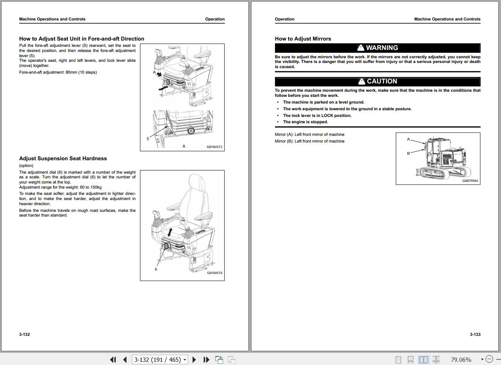This screenshot has width=501, height=365.
Task: Click heading 'How to Adjust Seat Unit in Fore-and-aft Direction'
Action: click(x=82, y=39)
